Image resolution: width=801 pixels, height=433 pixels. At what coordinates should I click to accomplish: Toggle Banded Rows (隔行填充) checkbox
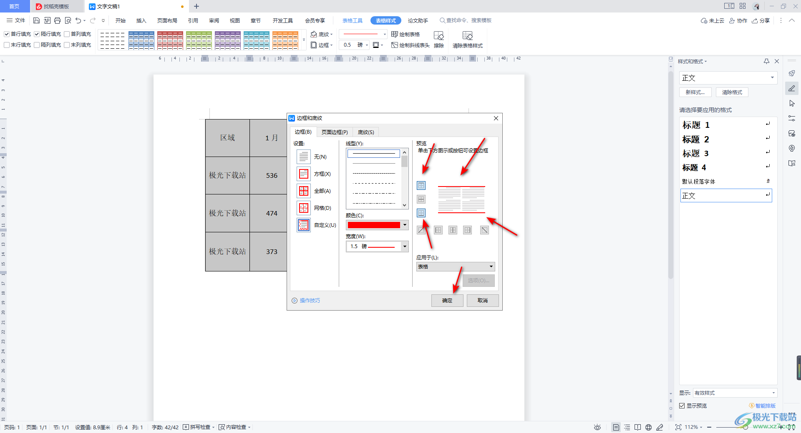37,34
